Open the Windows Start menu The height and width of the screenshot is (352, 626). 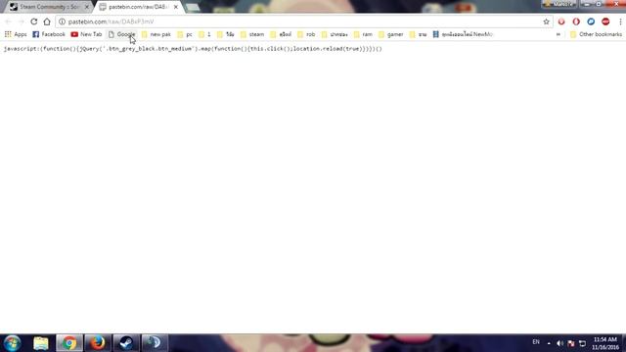pyautogui.click(x=13, y=343)
